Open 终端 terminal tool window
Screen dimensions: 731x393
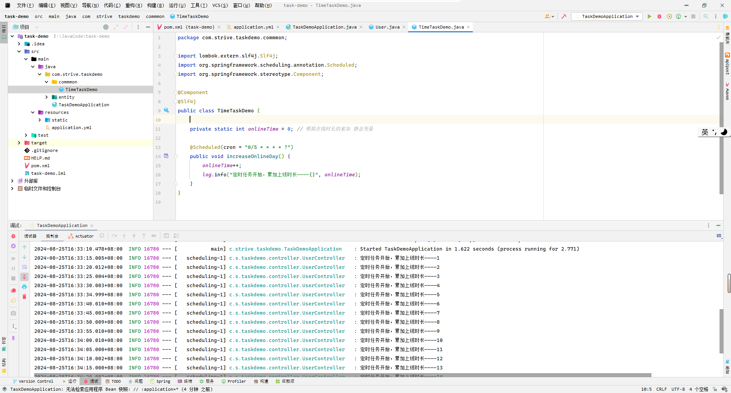tap(185, 381)
